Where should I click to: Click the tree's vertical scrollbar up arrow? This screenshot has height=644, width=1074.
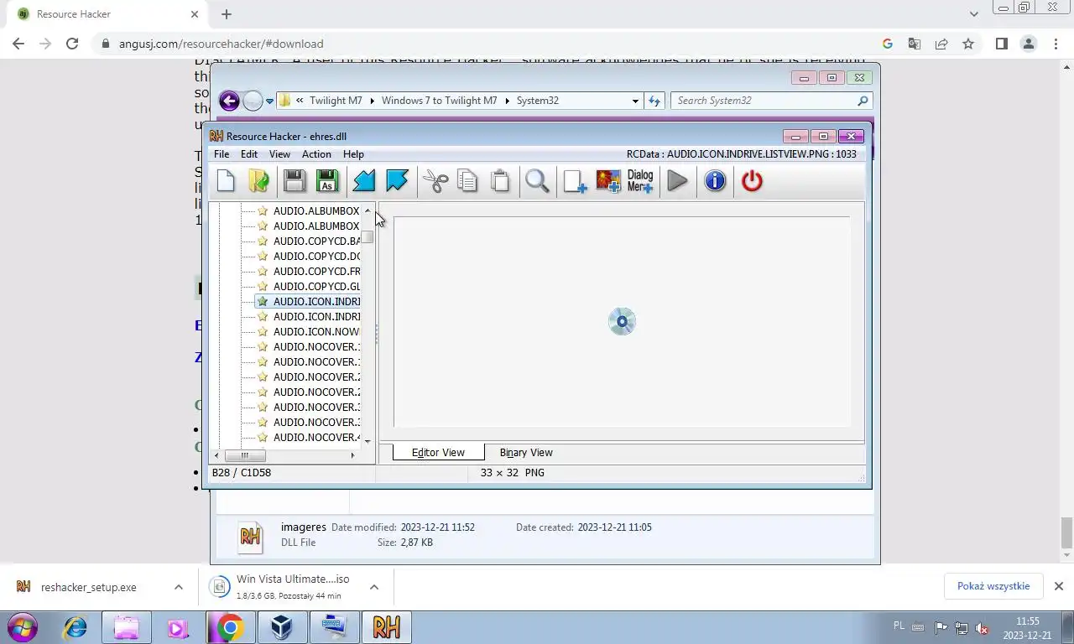pos(368,210)
